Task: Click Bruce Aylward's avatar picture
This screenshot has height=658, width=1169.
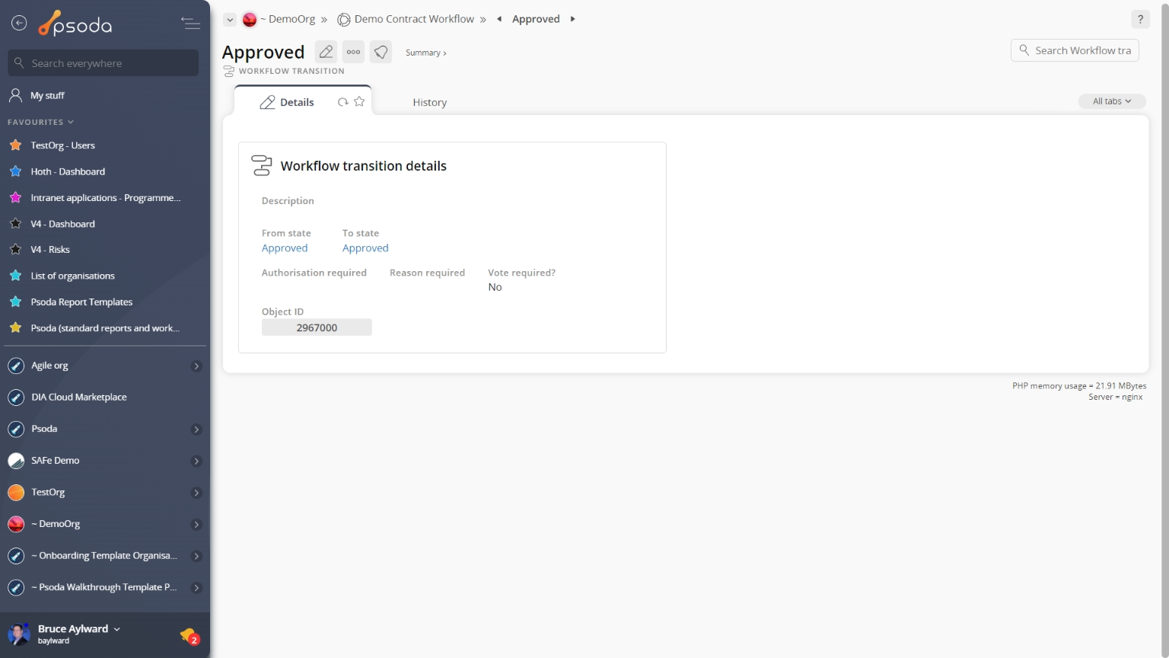Action: [x=19, y=634]
